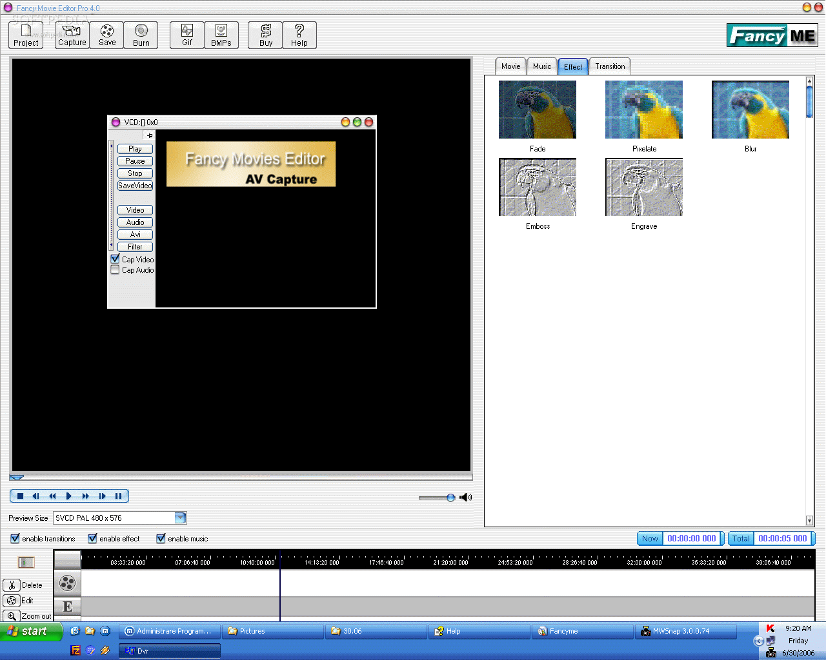Viewport: 826px width, 660px height.
Task: Toggle the Cap Video checkbox
Action: coord(116,259)
